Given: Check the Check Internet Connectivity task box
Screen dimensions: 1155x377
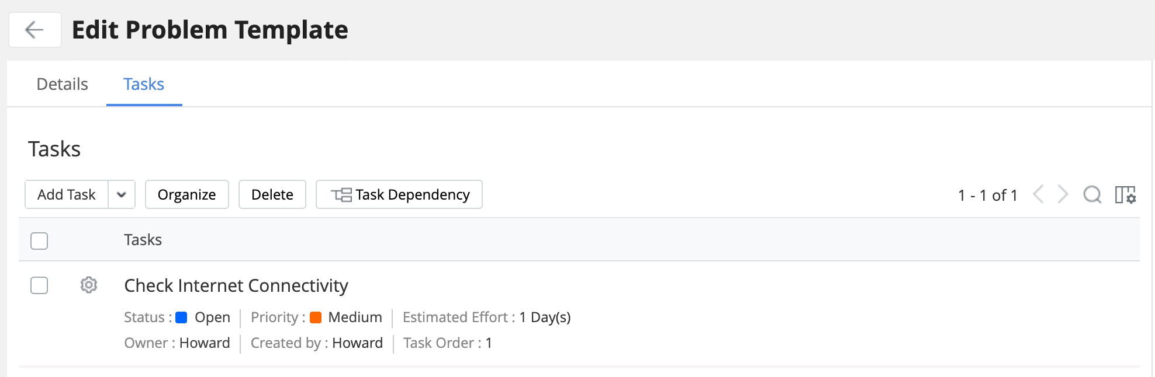Looking at the screenshot, I should tap(39, 285).
